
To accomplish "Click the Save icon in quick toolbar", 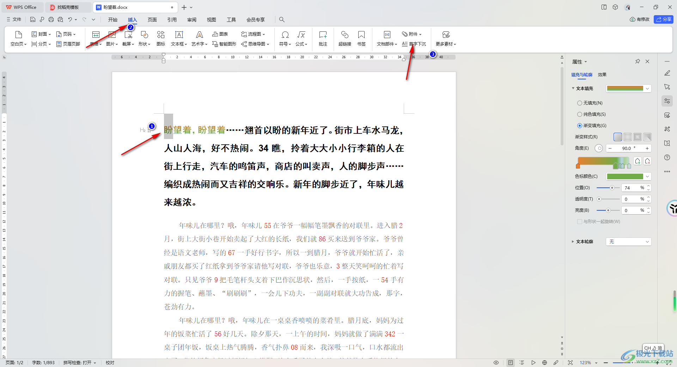I will [33, 19].
